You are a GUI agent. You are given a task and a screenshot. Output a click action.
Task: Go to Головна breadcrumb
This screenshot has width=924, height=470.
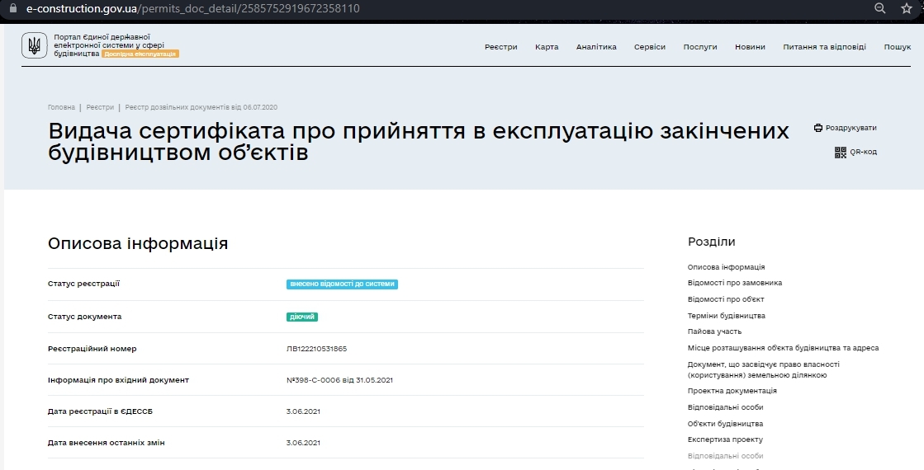[61, 108]
